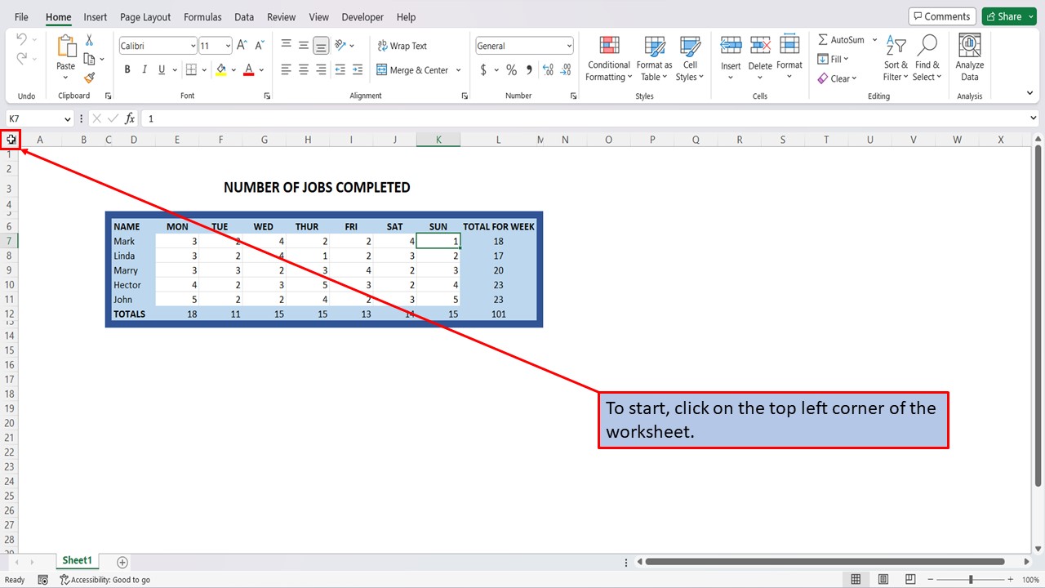Click Decrease Decimal icon
1045x588 pixels.
click(565, 70)
